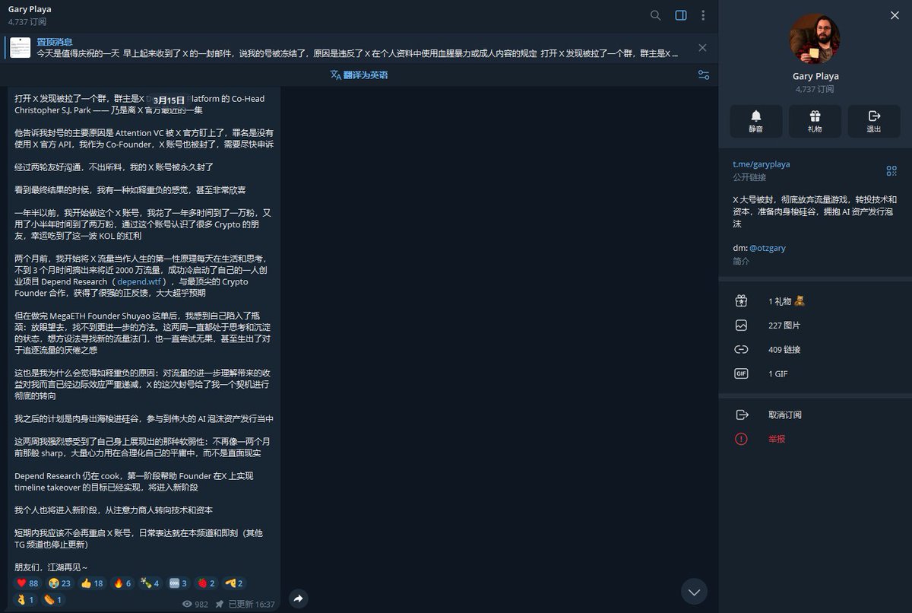Click 翻译为英语 translate bar
Screen dimensions: 912x613
[359, 75]
